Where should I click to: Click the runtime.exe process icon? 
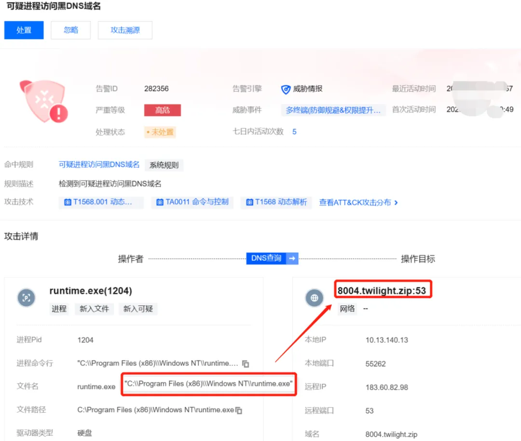tap(27, 298)
